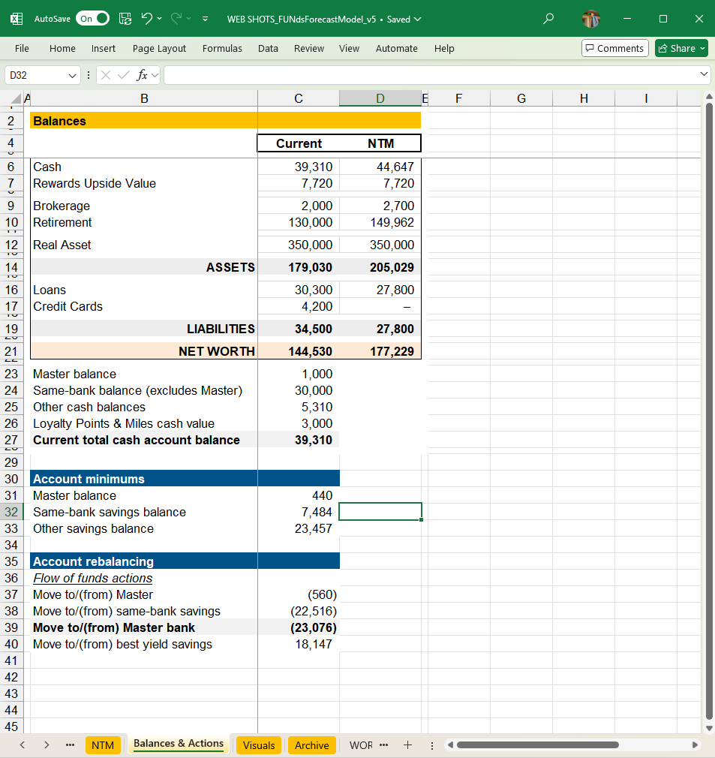The height and width of the screenshot is (758, 715).
Task: Show more sheet tabs on the right ellipsis
Action: click(384, 745)
